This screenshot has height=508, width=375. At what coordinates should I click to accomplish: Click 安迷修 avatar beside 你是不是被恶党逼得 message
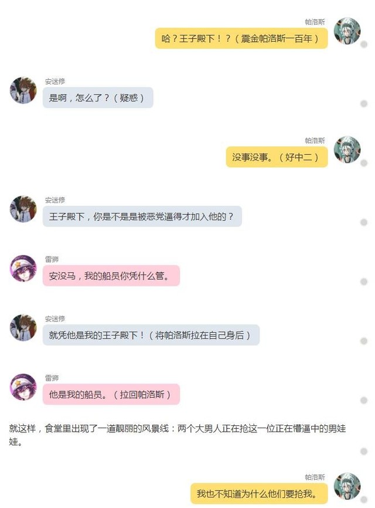pos(23,209)
